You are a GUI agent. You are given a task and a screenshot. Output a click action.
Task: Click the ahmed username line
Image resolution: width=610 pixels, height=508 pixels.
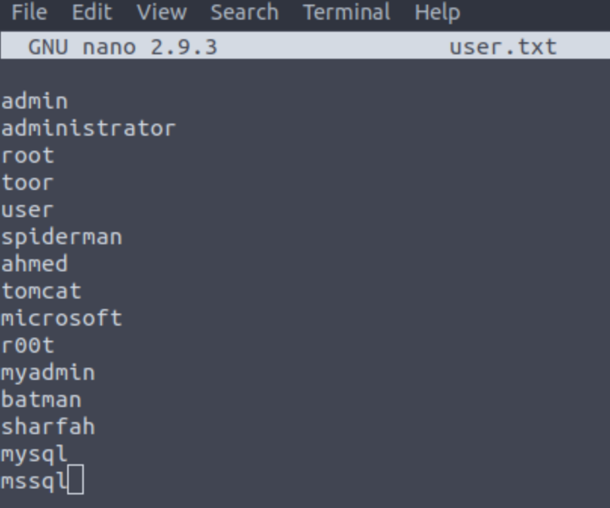pyautogui.click(x=35, y=264)
